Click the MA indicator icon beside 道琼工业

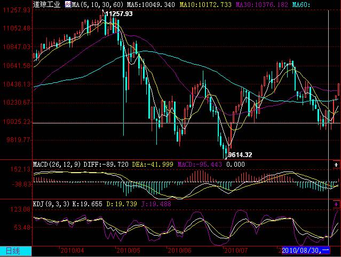[68, 4]
